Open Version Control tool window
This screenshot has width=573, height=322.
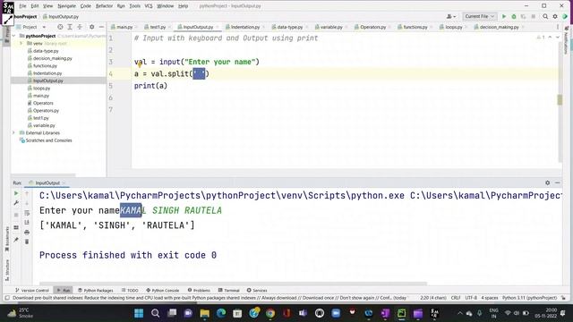(32, 290)
